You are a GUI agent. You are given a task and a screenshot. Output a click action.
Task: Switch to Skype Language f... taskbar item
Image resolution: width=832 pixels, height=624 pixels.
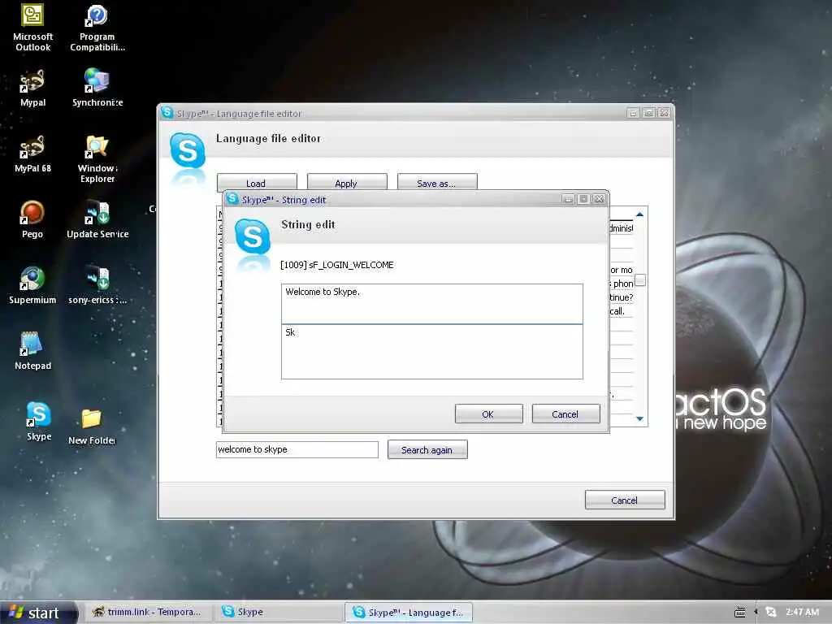tap(409, 613)
